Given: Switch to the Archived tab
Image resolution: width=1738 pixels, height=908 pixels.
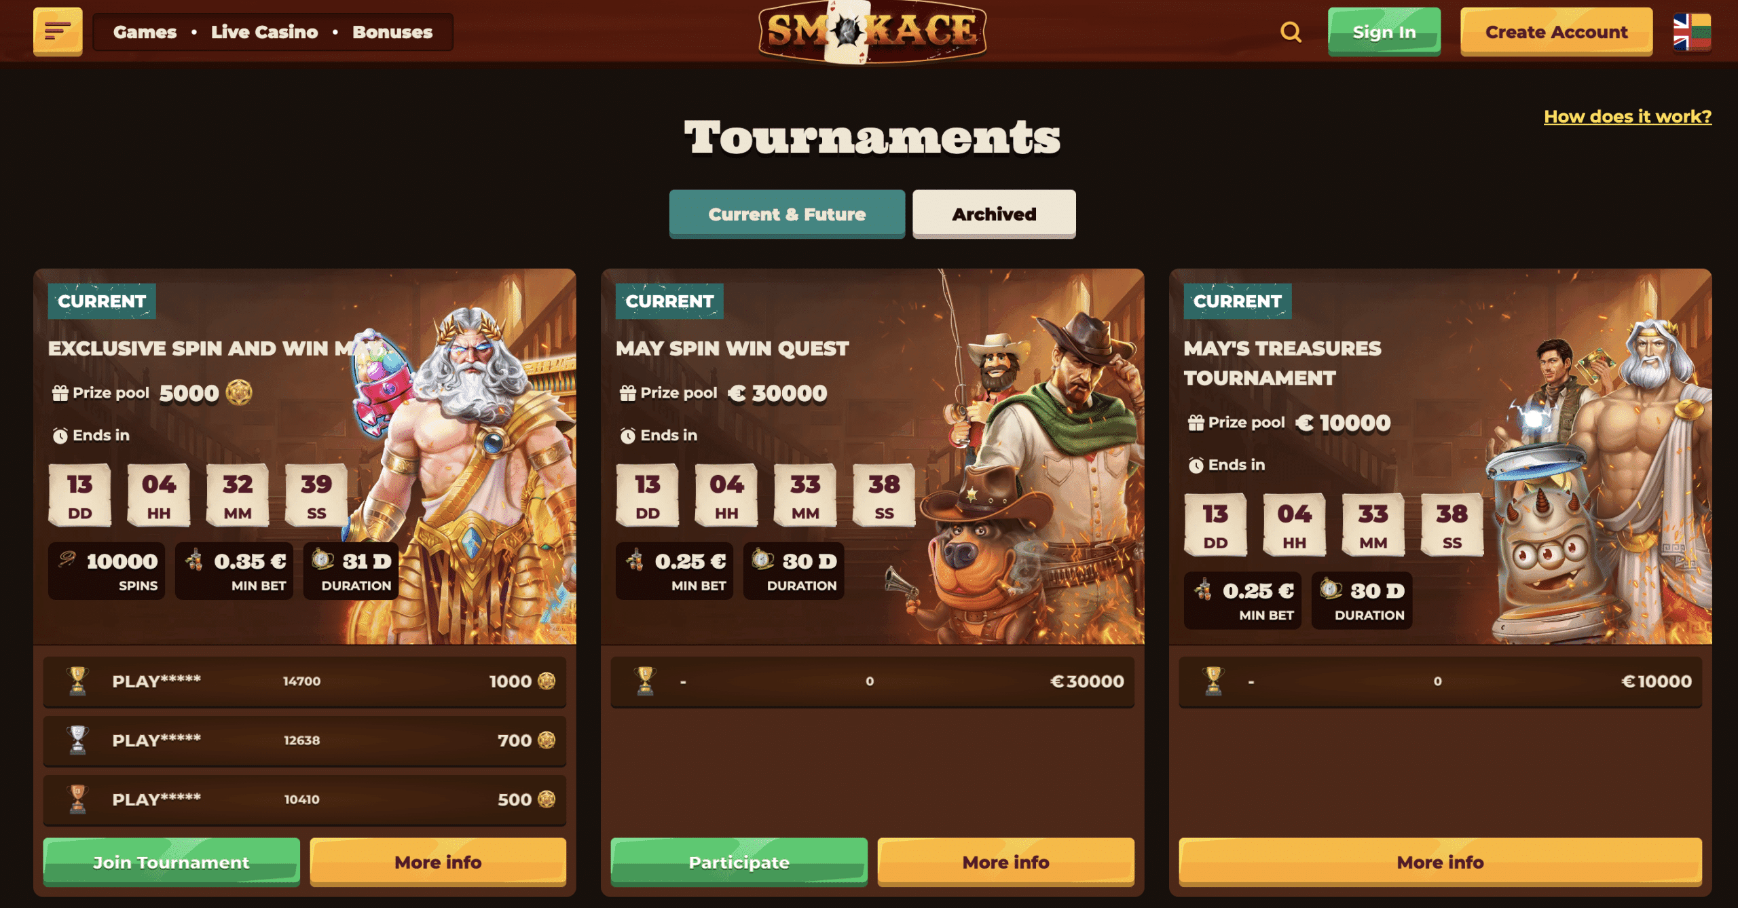Looking at the screenshot, I should (994, 214).
